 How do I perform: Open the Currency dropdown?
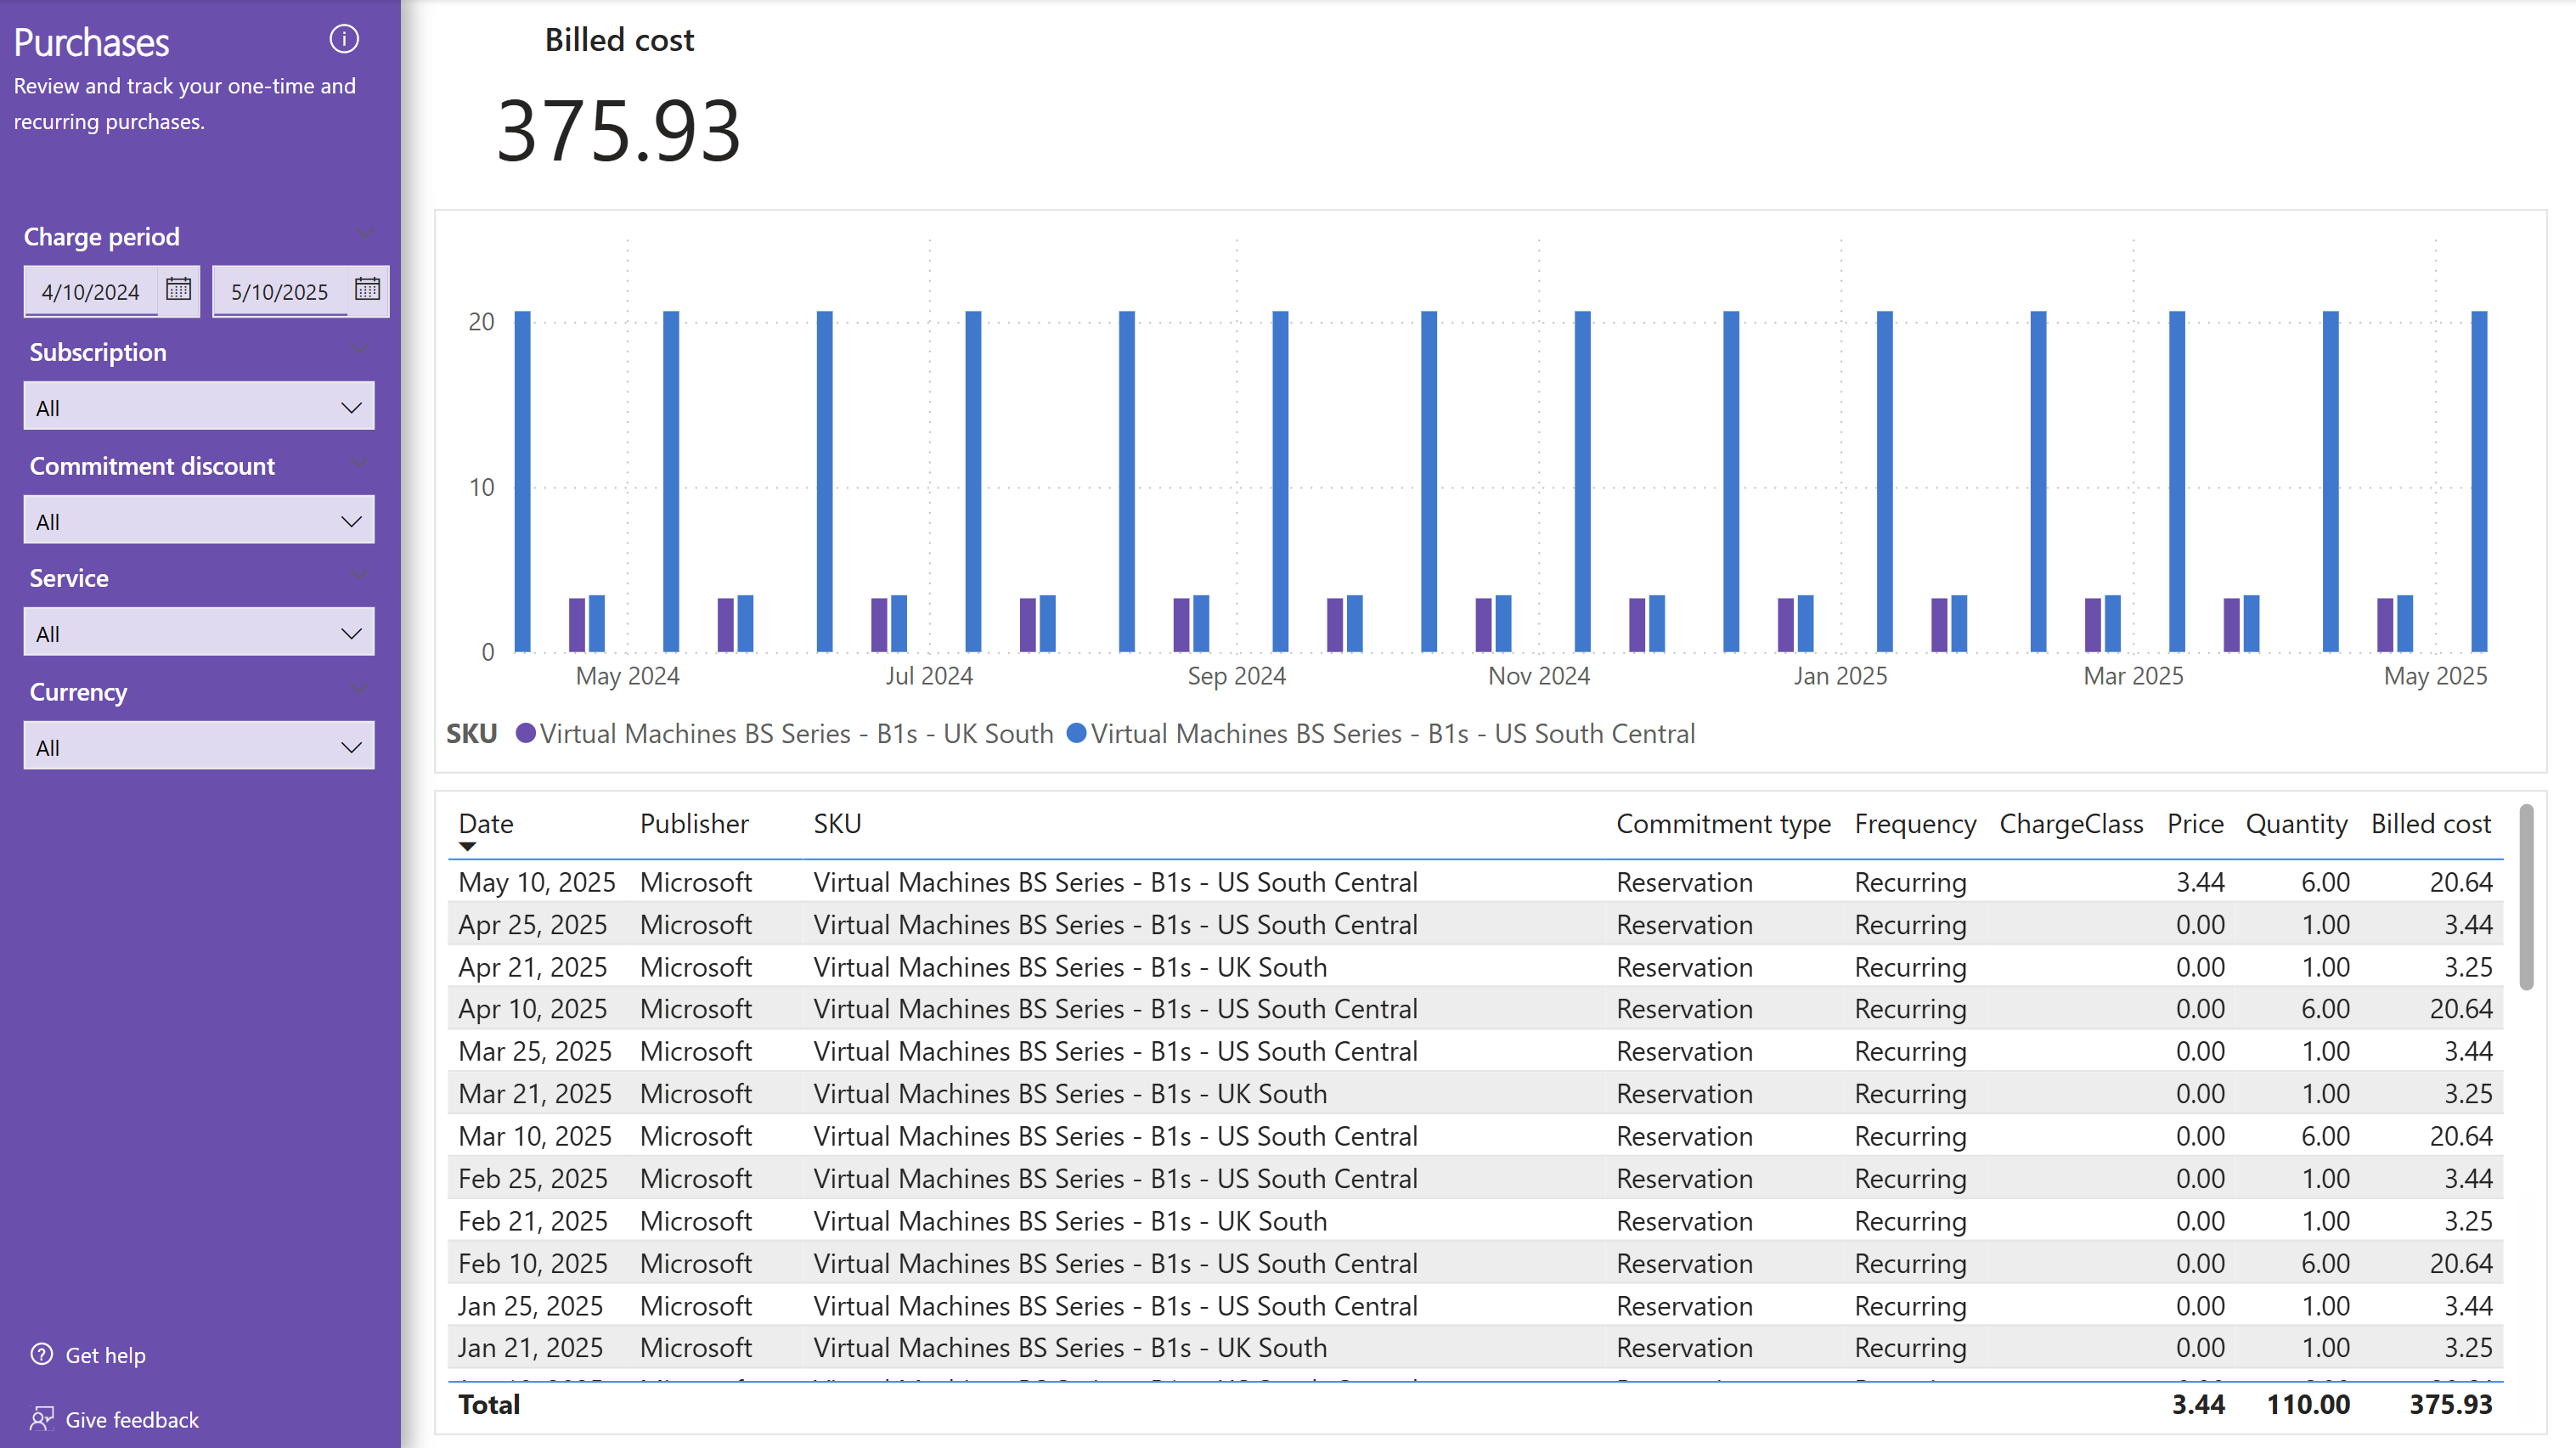199,747
